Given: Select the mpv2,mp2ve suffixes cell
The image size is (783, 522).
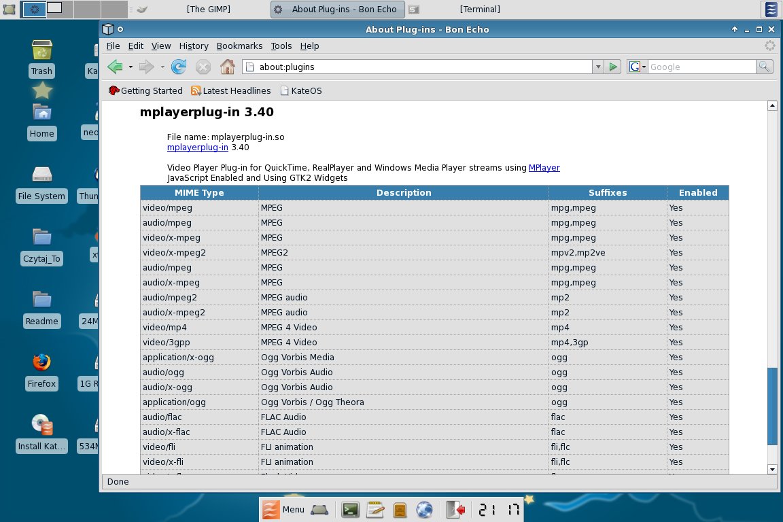Looking at the screenshot, I should point(607,253).
